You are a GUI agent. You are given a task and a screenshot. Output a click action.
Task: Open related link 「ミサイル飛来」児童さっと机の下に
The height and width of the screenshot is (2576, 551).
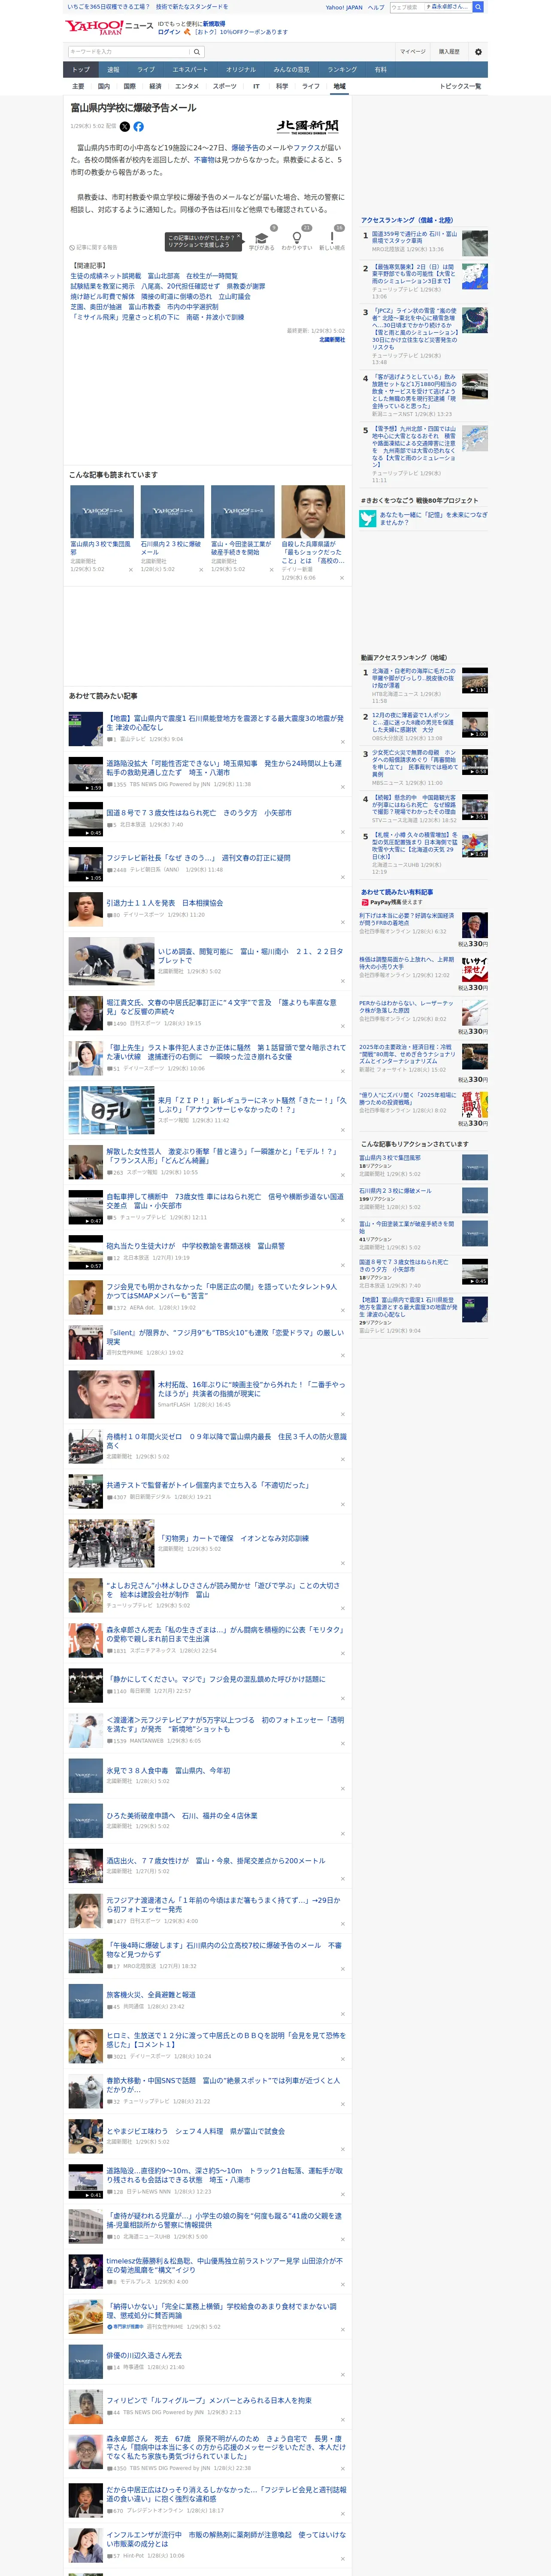pyautogui.click(x=157, y=317)
